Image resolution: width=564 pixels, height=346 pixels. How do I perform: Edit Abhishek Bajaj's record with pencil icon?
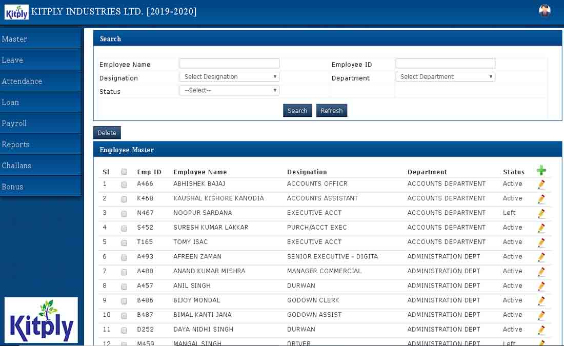click(541, 185)
